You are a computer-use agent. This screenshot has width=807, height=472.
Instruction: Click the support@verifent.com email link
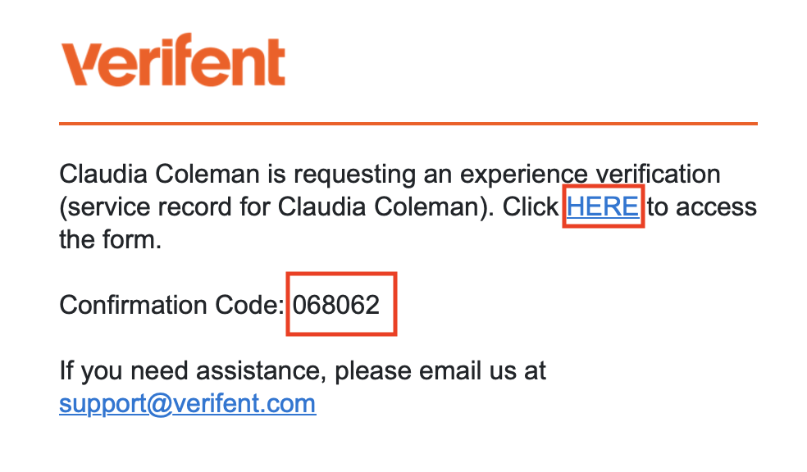coord(187,404)
